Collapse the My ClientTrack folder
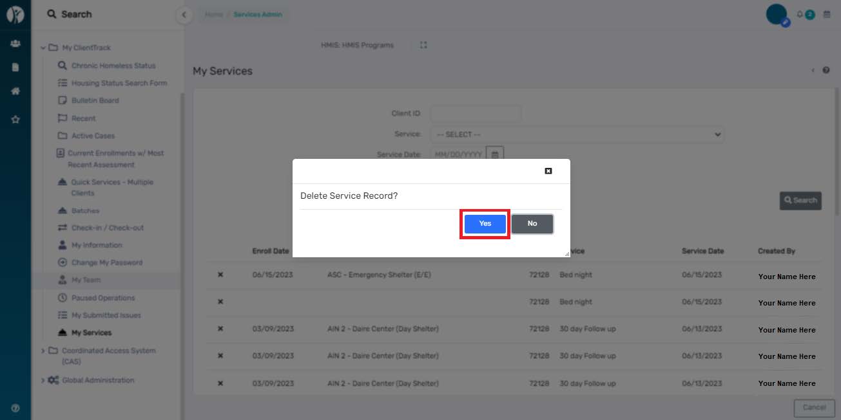Viewport: 841px width, 420px height. [43, 48]
